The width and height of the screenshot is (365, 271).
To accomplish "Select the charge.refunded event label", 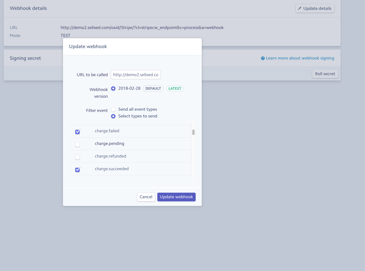I will (110, 156).
